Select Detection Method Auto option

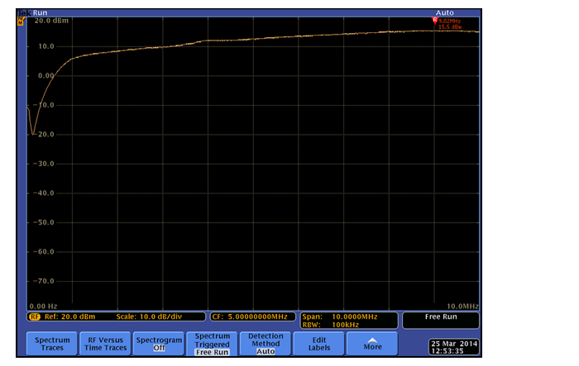266,344
